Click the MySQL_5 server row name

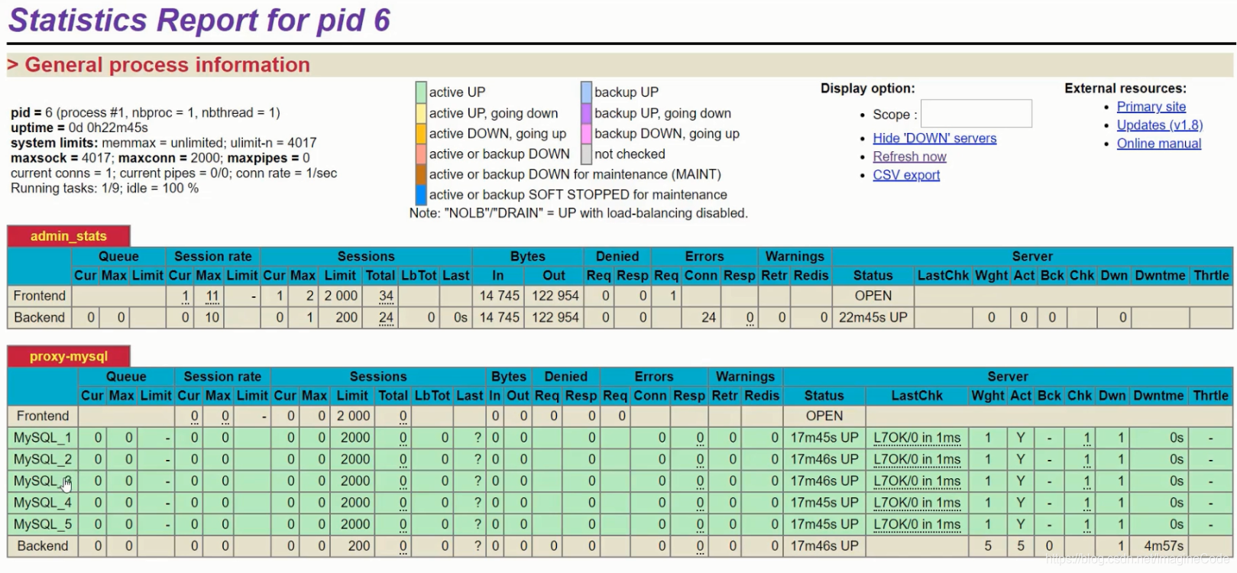click(x=43, y=524)
